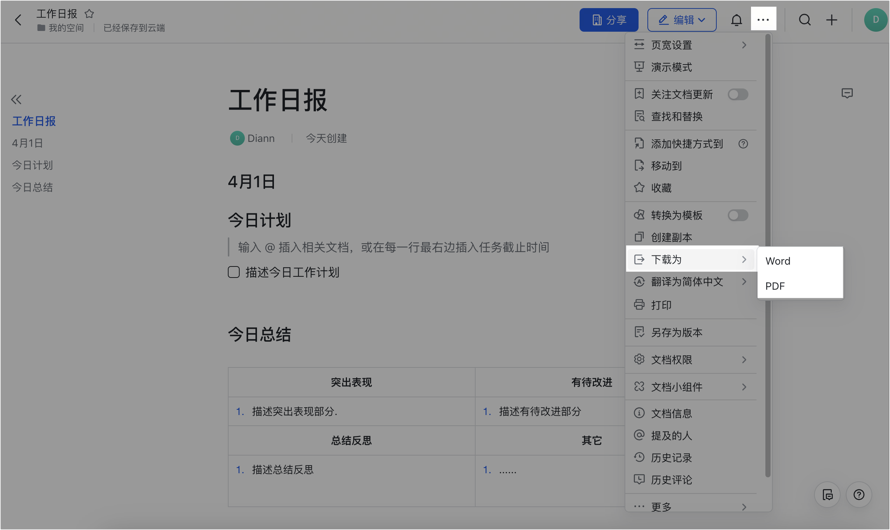Expand the 页宽设置 submenu
890x530 pixels.
pyautogui.click(x=691, y=45)
